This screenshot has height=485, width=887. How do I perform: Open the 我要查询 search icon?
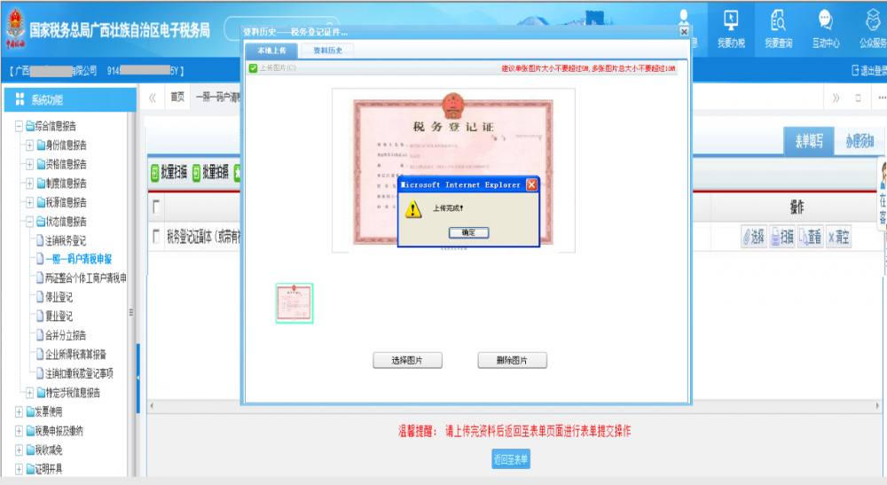(778, 21)
